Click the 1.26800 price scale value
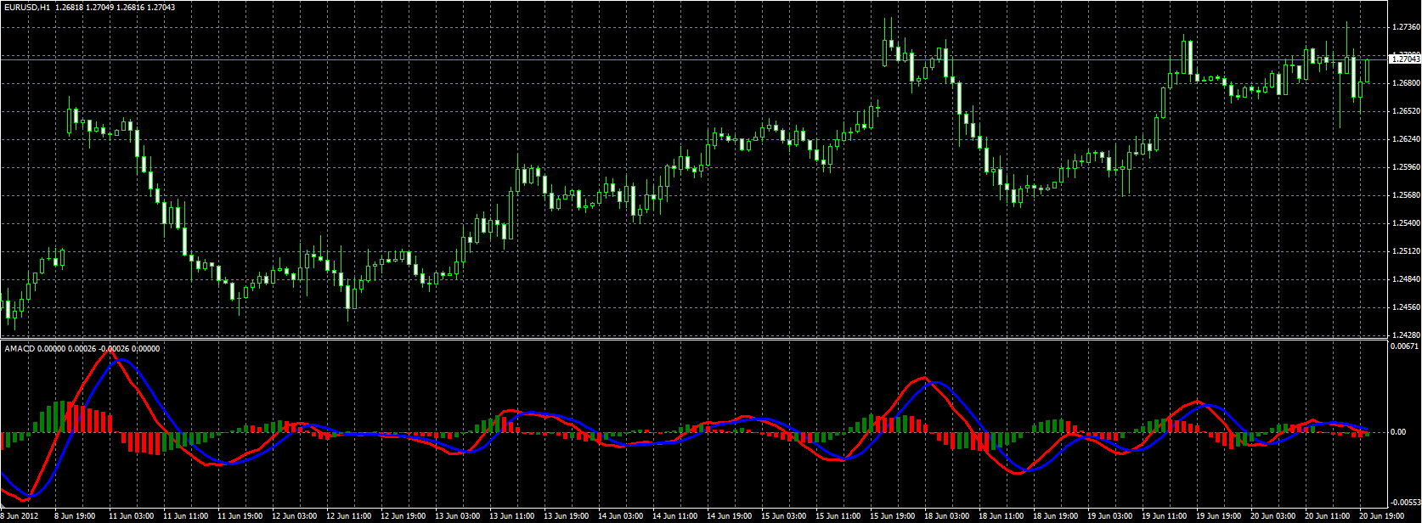Screen dimensions: 1422x523 [1406, 83]
